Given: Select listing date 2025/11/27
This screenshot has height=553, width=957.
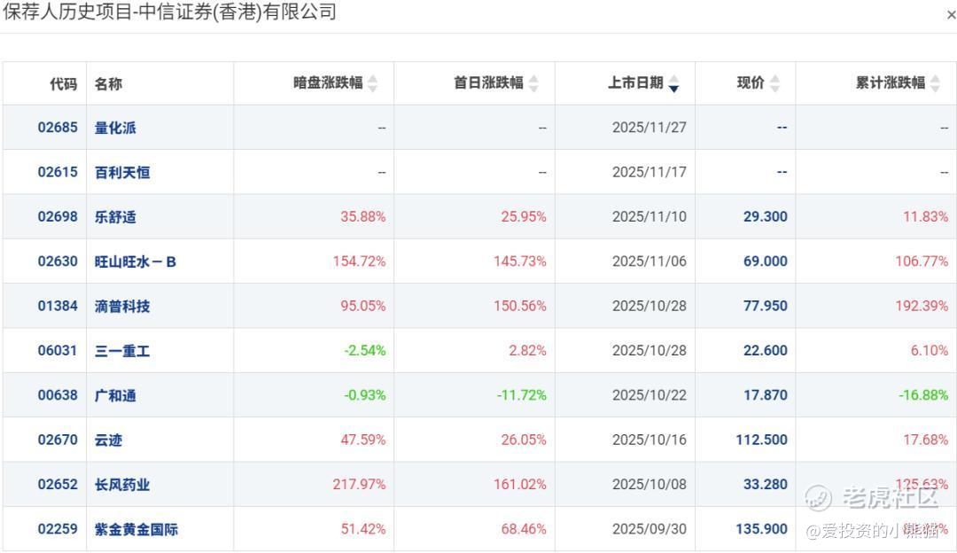Looking at the screenshot, I should click(x=650, y=128).
